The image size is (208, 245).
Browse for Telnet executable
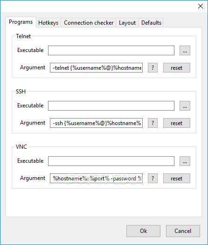point(185,51)
